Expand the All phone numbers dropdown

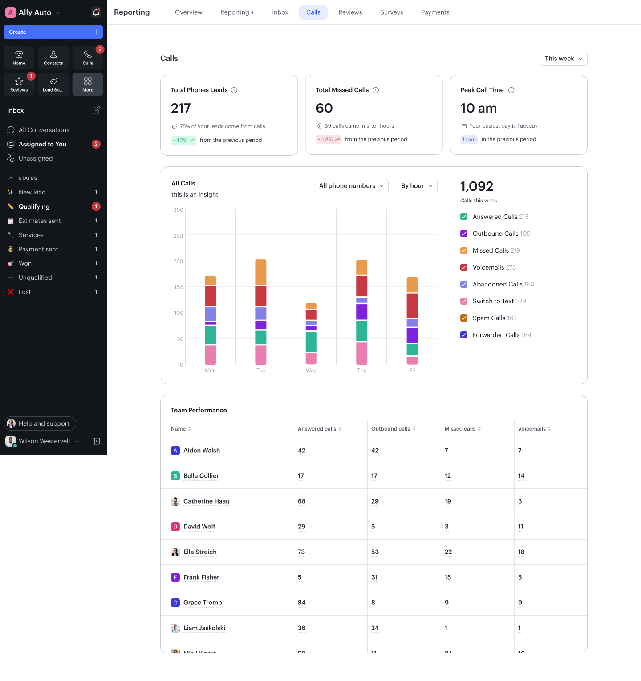pyautogui.click(x=351, y=186)
